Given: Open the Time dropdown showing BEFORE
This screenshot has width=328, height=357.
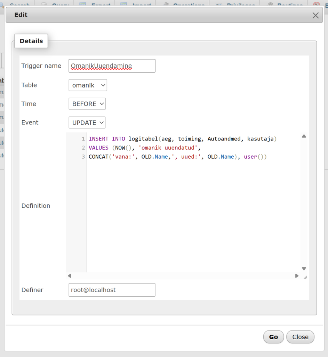Looking at the screenshot, I should 87,104.
